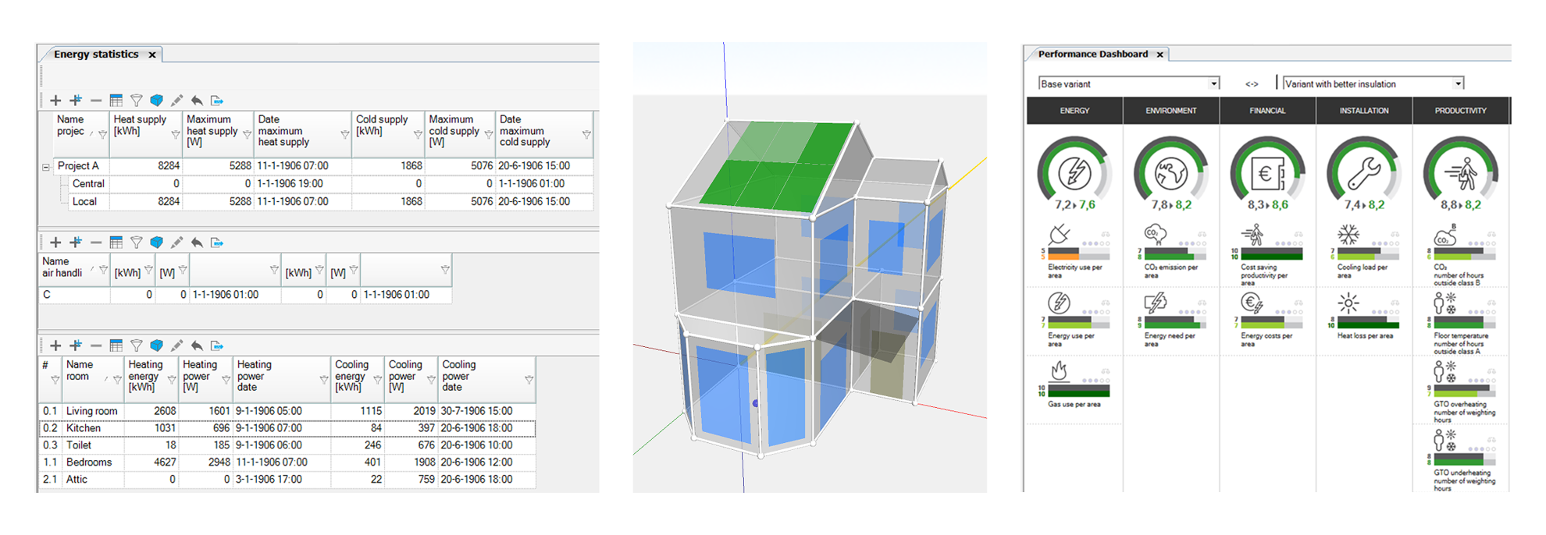The width and height of the screenshot is (1546, 535).
Task: Click the PRODUCTIVITY category header
Action: pos(1460,111)
